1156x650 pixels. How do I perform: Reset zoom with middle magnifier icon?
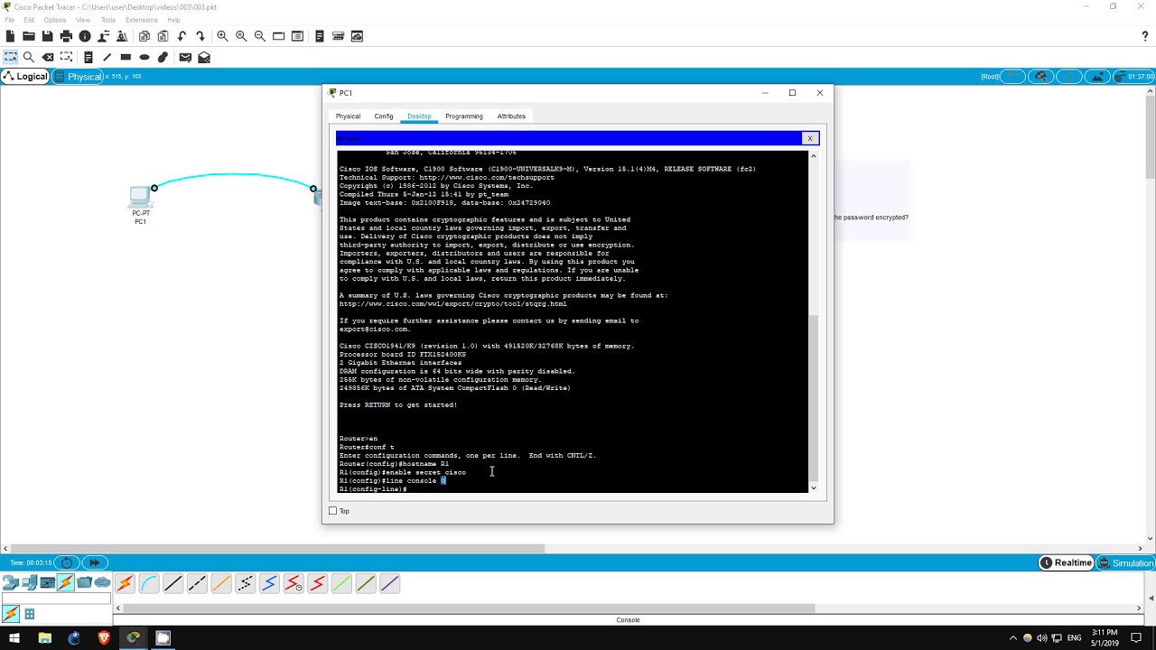[x=241, y=36]
